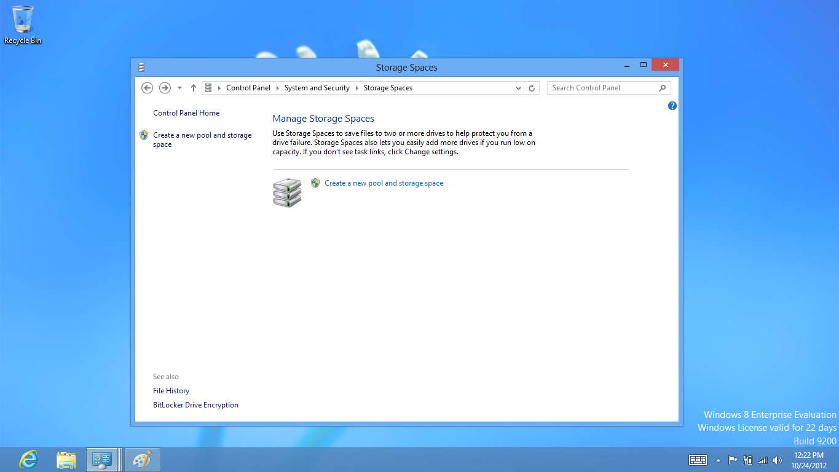The height and width of the screenshot is (472, 839).
Task: Click Storage Spaces breadcrumb segment
Action: [x=388, y=88]
